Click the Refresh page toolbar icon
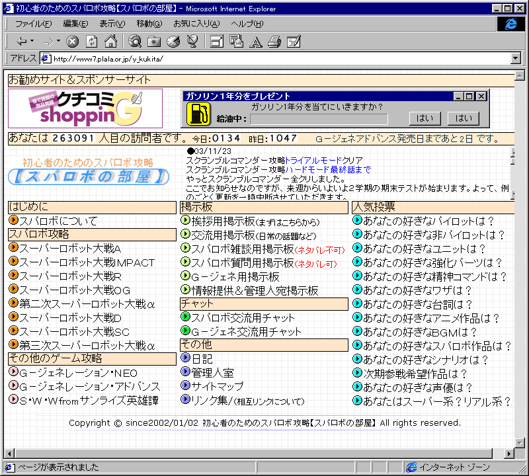This screenshot has width=529, height=476. (x=91, y=42)
